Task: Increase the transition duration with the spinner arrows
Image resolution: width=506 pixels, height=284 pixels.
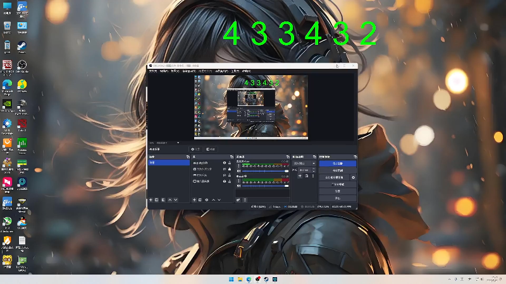Action: click(x=314, y=169)
